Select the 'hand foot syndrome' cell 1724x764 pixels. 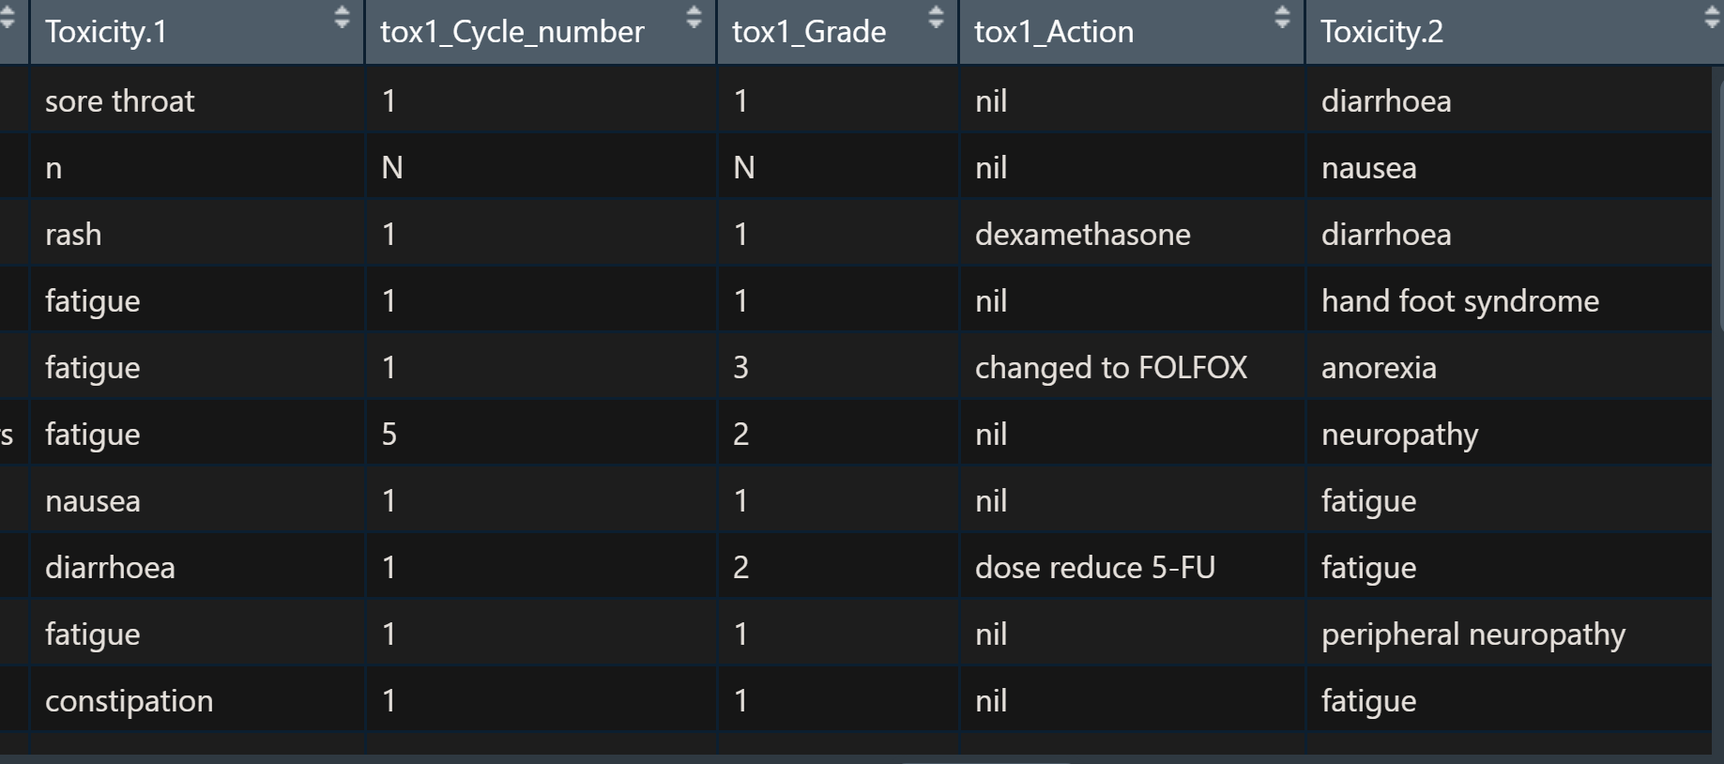1460,300
